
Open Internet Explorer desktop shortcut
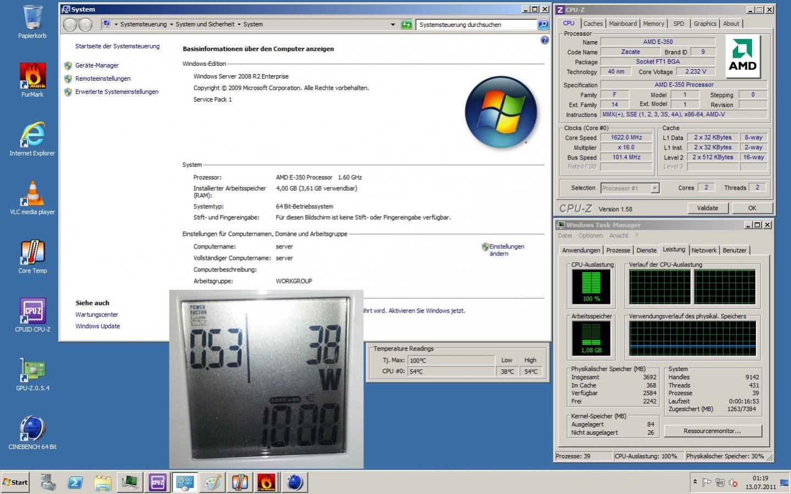pyautogui.click(x=32, y=139)
